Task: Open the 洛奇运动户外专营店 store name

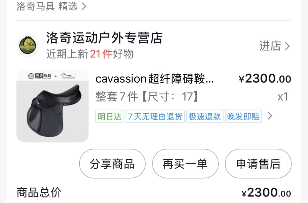Action: [104, 38]
